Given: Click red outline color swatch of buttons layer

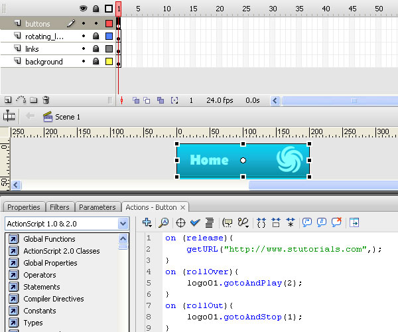Looking at the screenshot, I should 109,24.
